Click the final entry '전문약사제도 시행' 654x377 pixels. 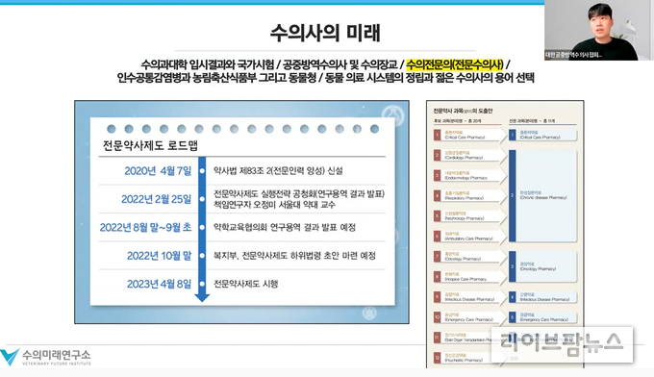245,284
